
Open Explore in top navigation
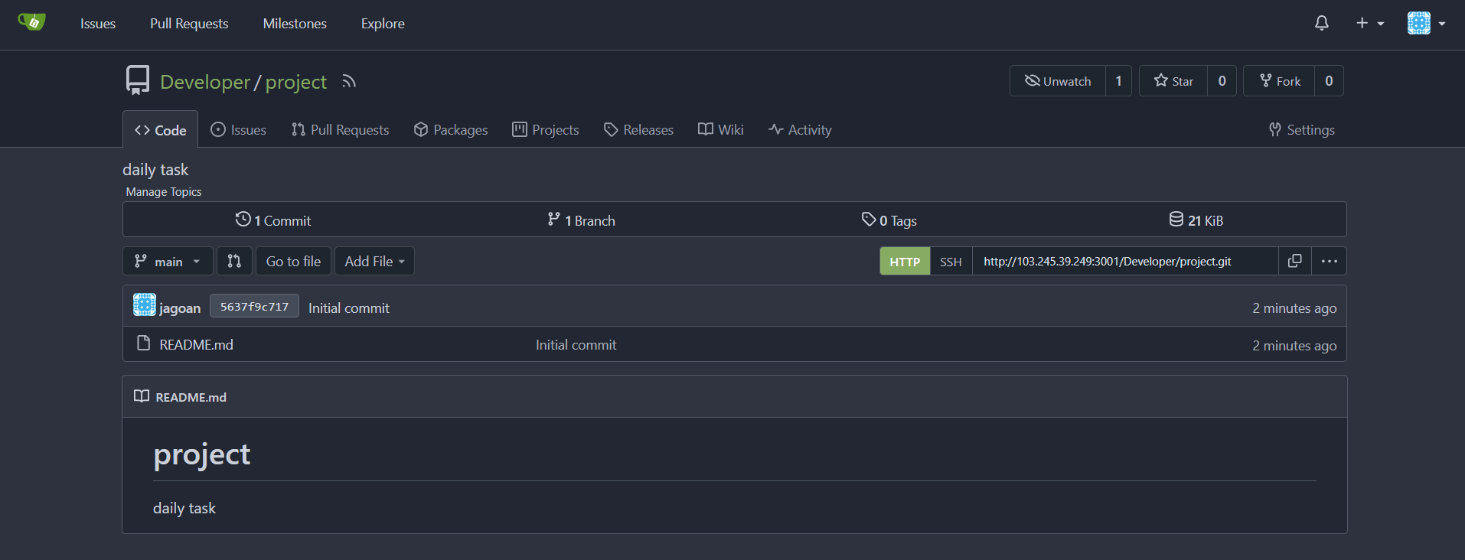click(383, 24)
